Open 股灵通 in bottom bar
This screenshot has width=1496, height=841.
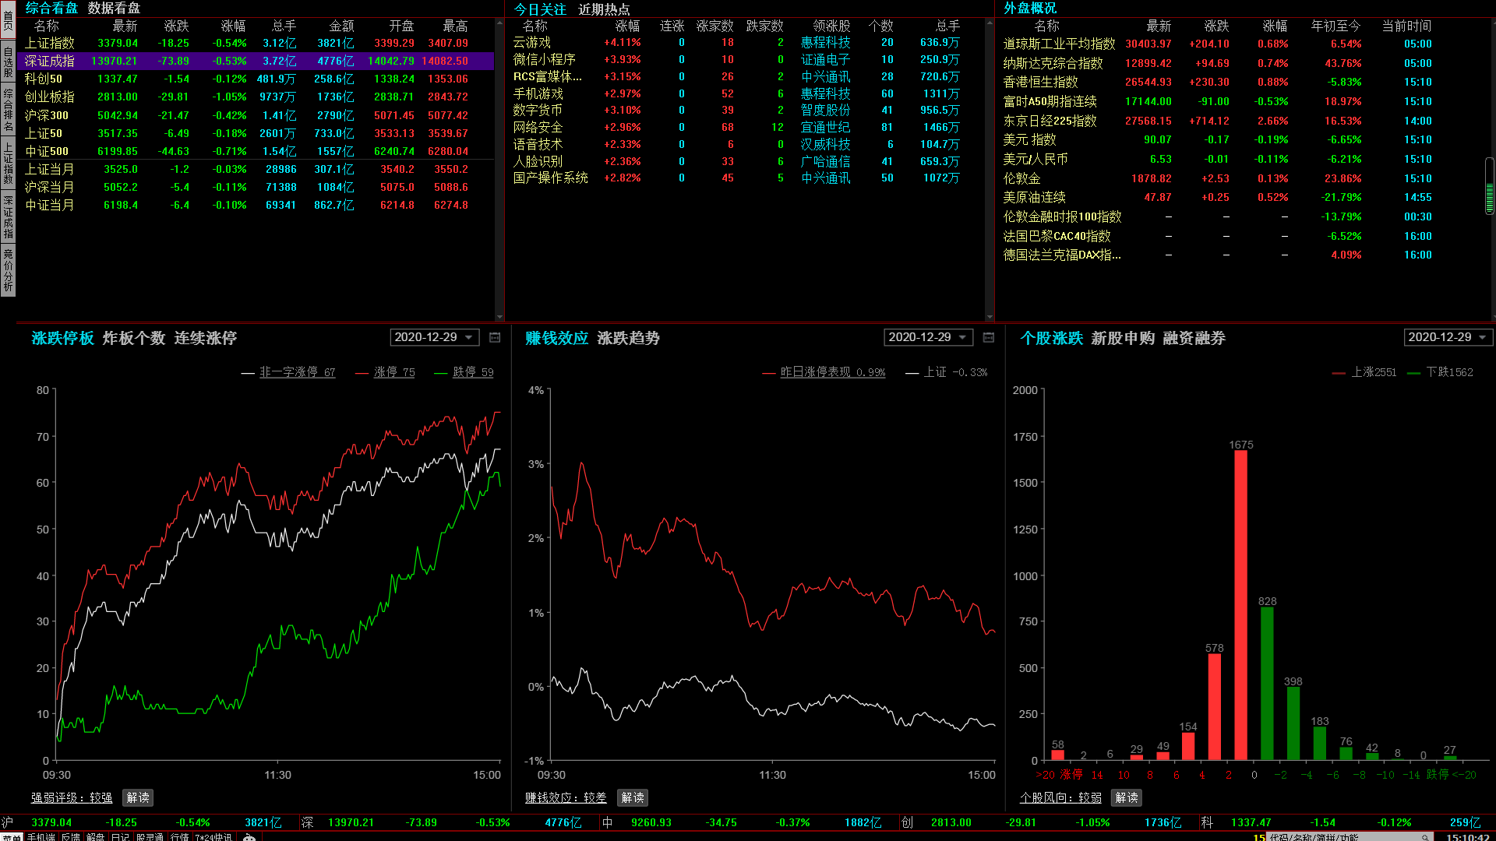tap(150, 837)
